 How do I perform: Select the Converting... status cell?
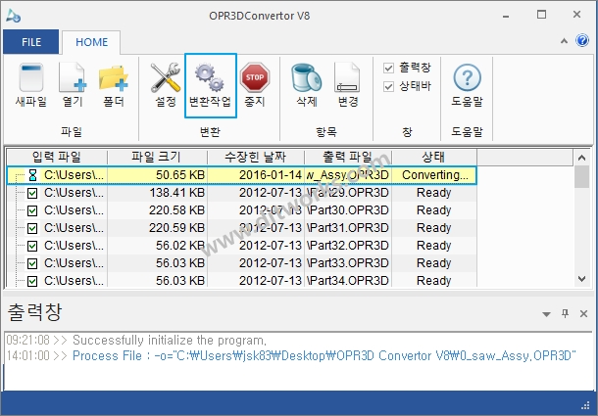[x=434, y=175]
